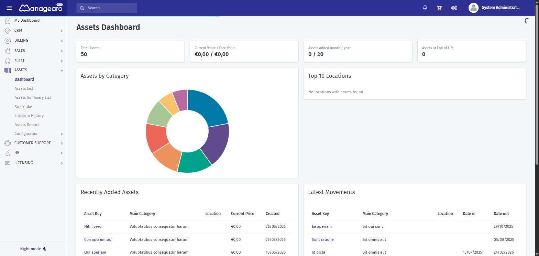Open the hamburger menu icon

[10, 8]
